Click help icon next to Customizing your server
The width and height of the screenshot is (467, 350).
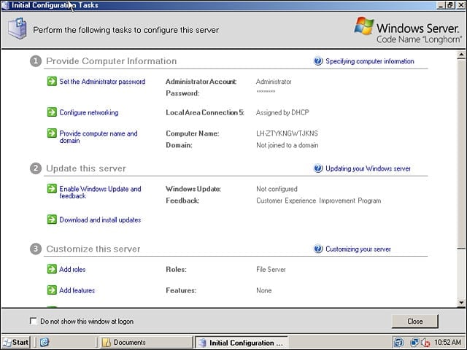coord(318,249)
